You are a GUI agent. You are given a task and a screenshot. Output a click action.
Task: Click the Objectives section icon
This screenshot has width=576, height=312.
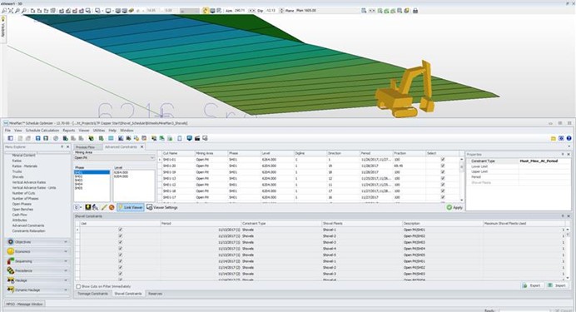(x=10, y=242)
